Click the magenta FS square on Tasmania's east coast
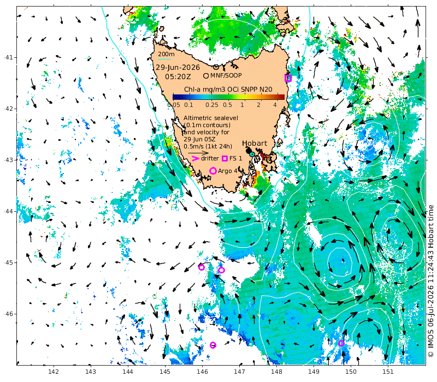 tap(288, 78)
